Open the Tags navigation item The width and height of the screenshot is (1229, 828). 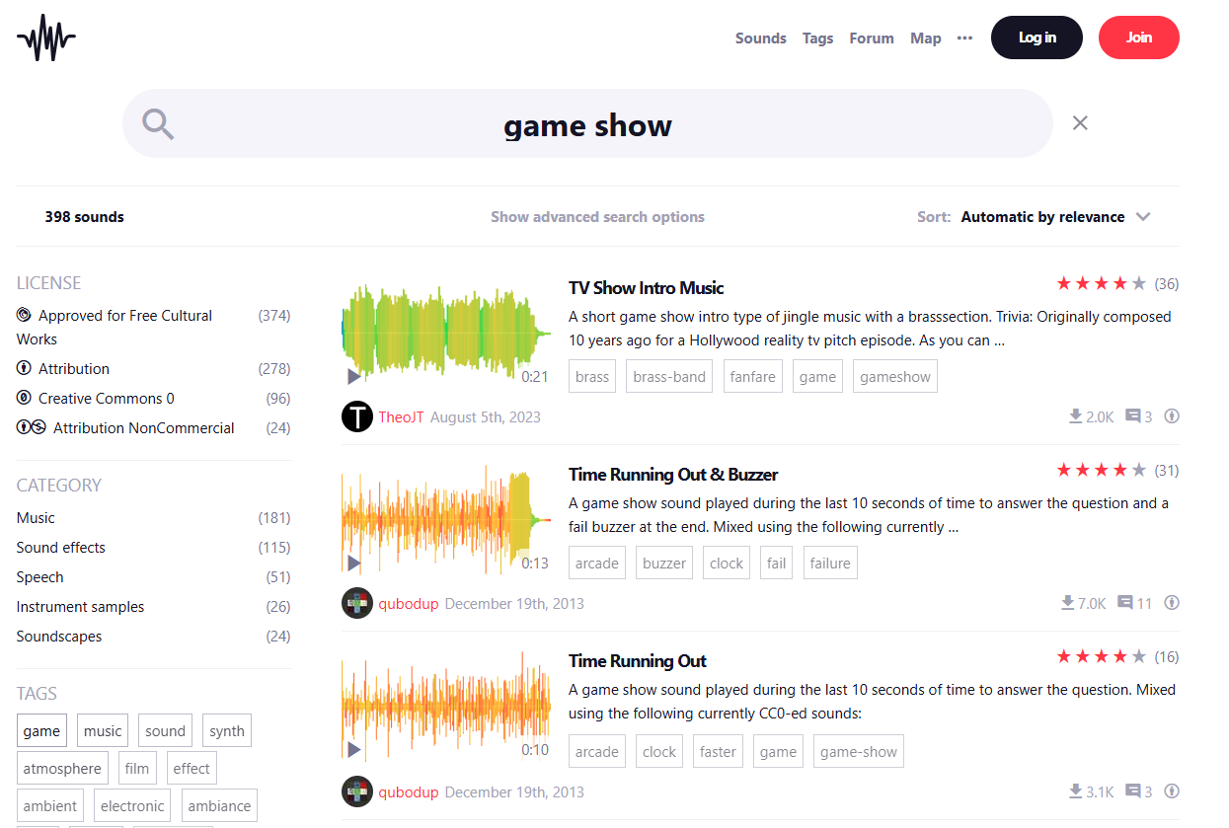click(x=817, y=38)
